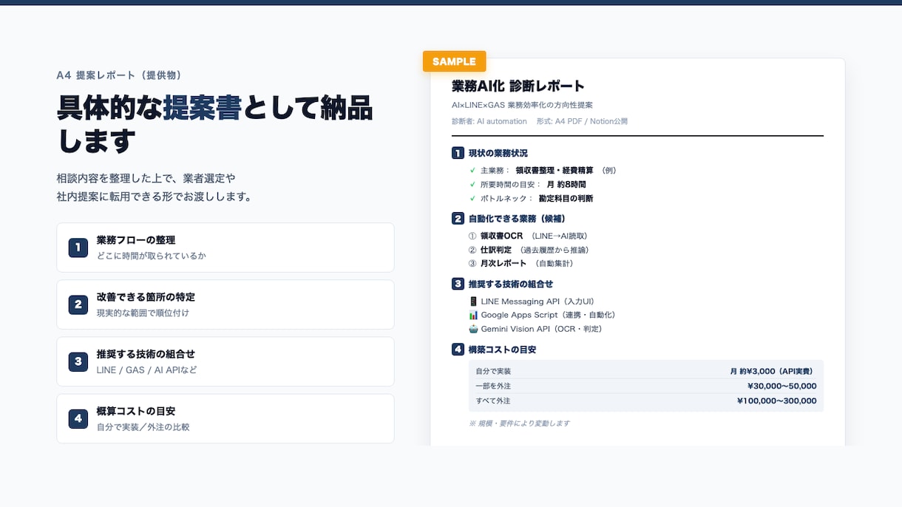
Task: Click the heading 具体的な提案書として納品します
Action: pos(215,123)
